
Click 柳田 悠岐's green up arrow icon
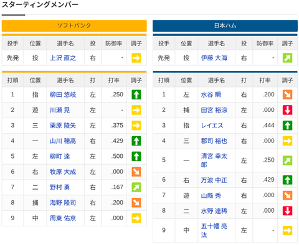point(136,95)
